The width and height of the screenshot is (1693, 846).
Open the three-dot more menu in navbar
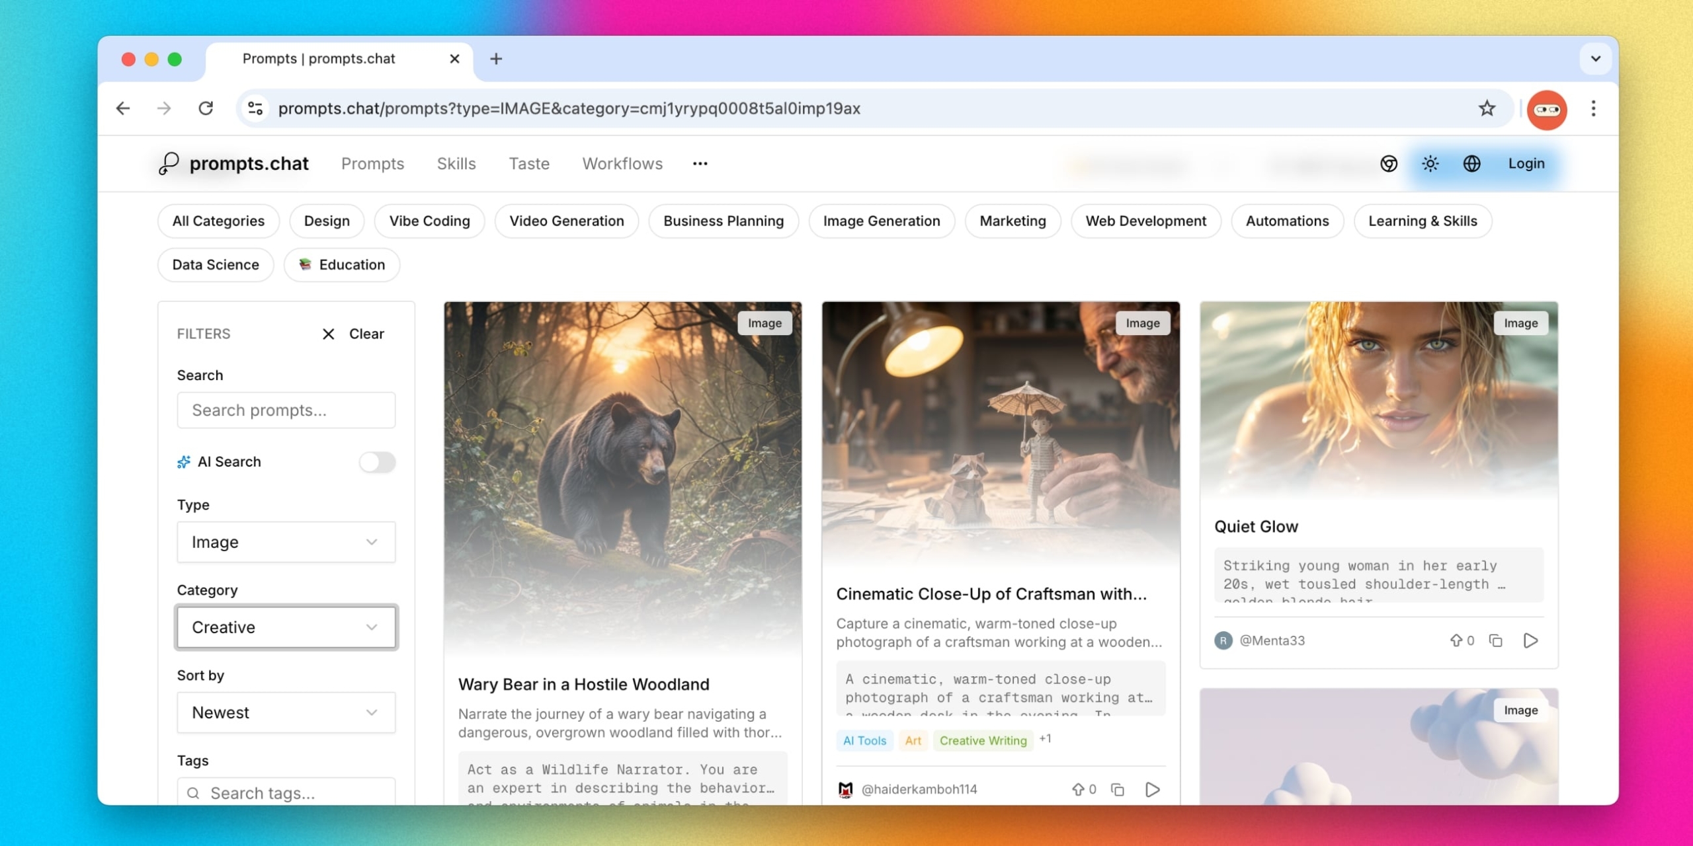pyautogui.click(x=700, y=163)
